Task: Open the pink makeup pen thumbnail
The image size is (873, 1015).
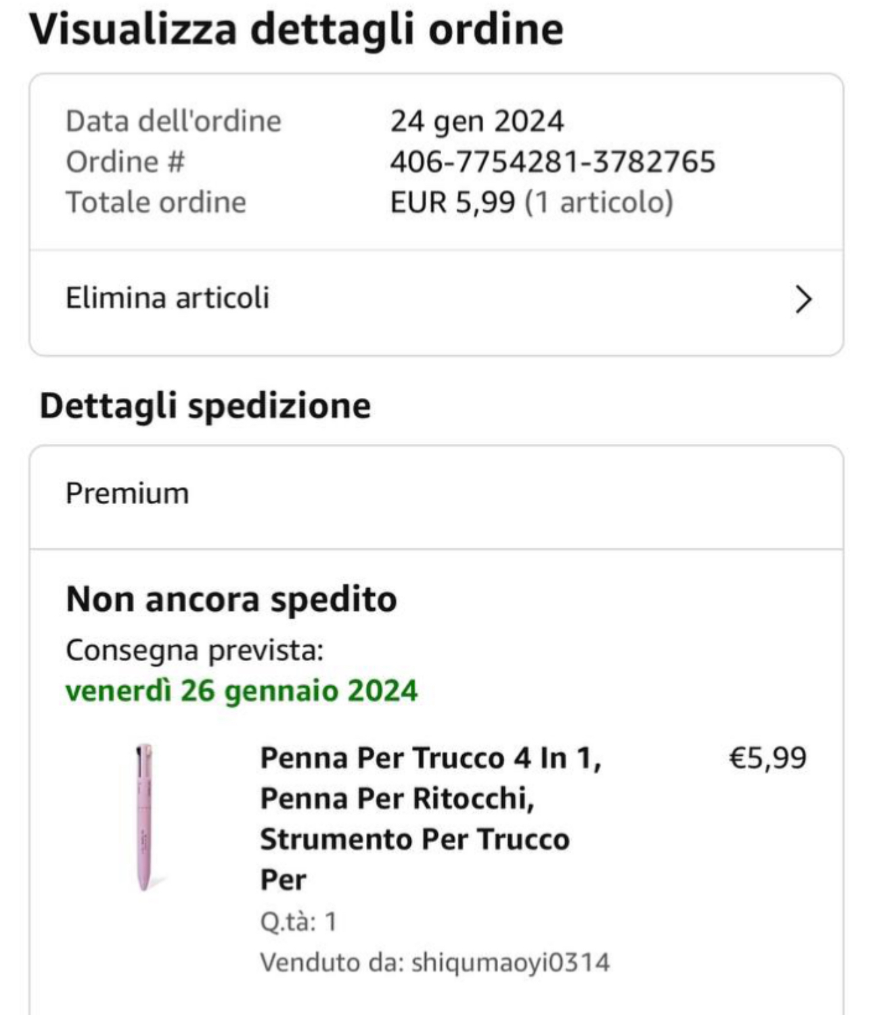Action: (x=144, y=817)
